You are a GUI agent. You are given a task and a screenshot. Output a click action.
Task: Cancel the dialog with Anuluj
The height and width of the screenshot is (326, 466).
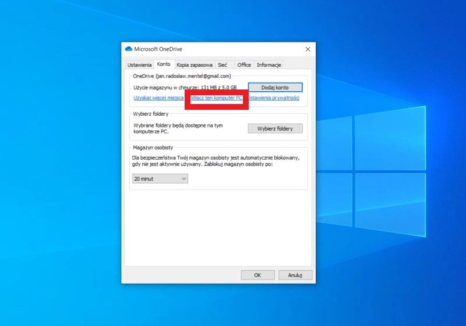click(295, 275)
